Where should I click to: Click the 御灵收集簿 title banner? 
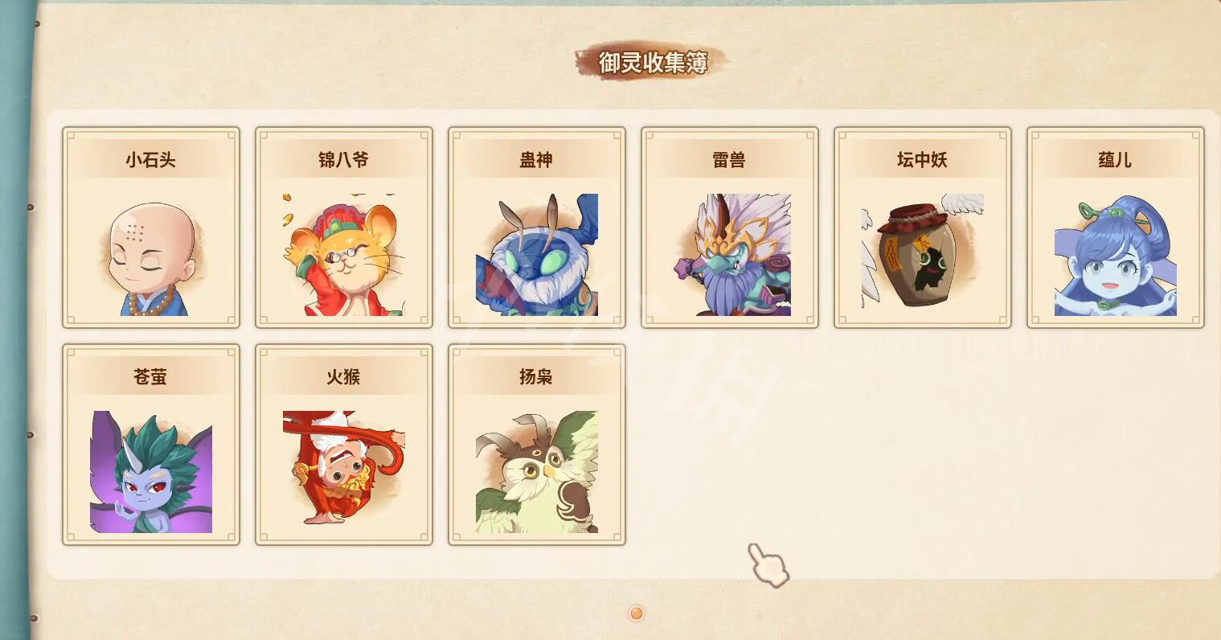click(x=653, y=62)
